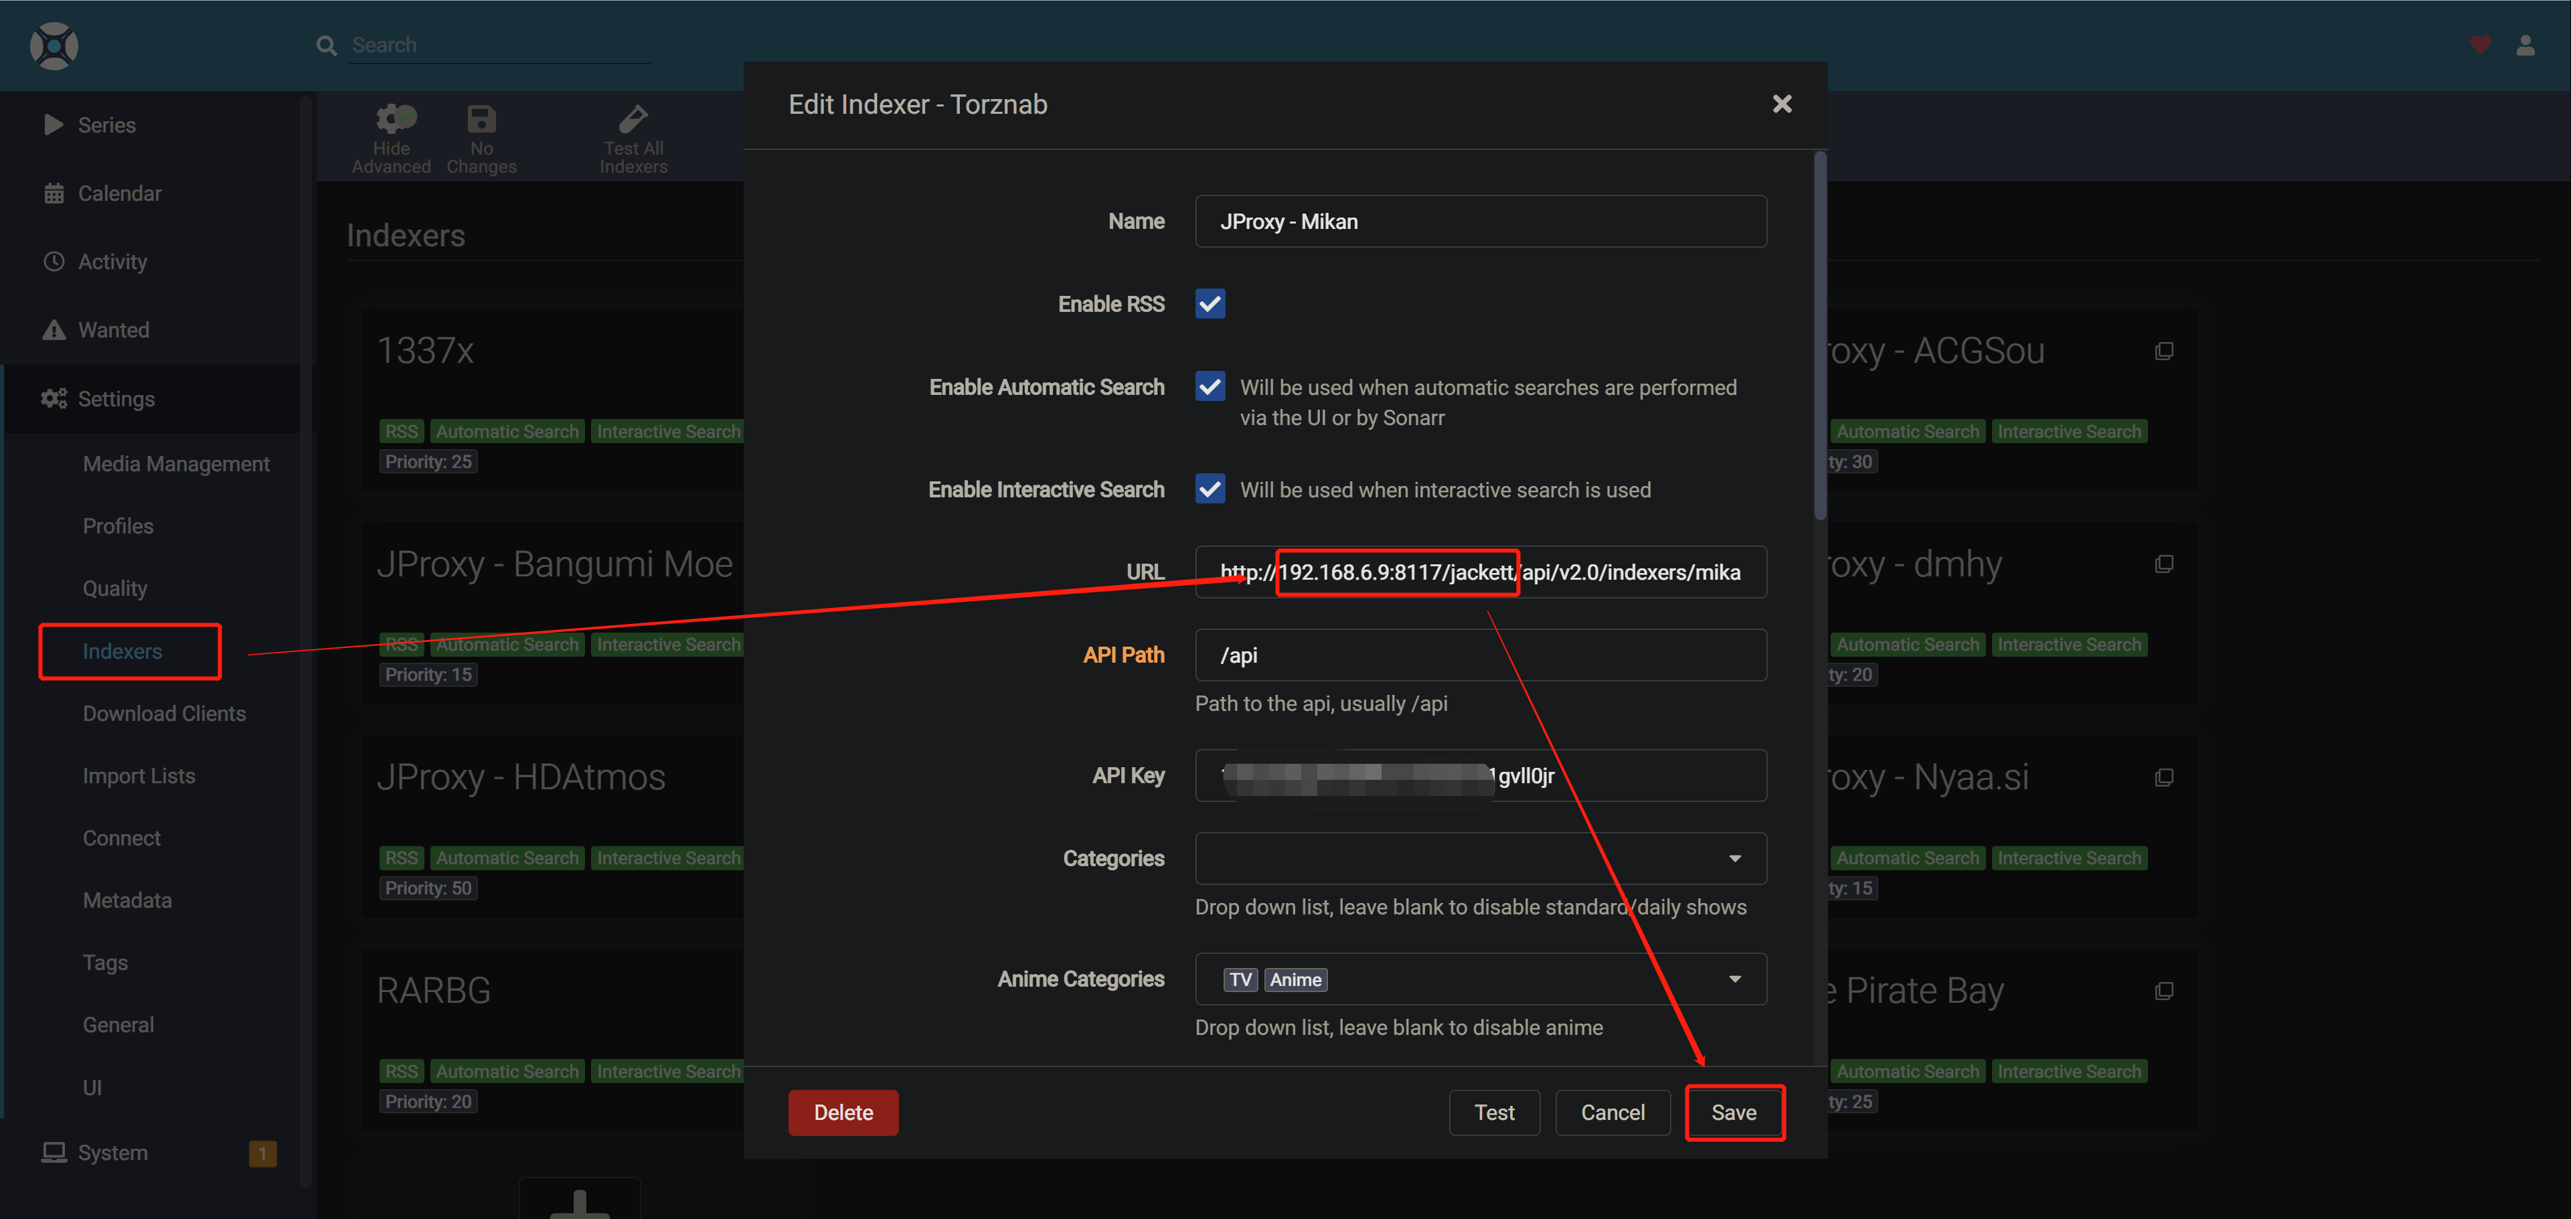Disable the Enable Interactive Search checkbox
Viewport: 2571px width, 1219px height.
tap(1210, 489)
